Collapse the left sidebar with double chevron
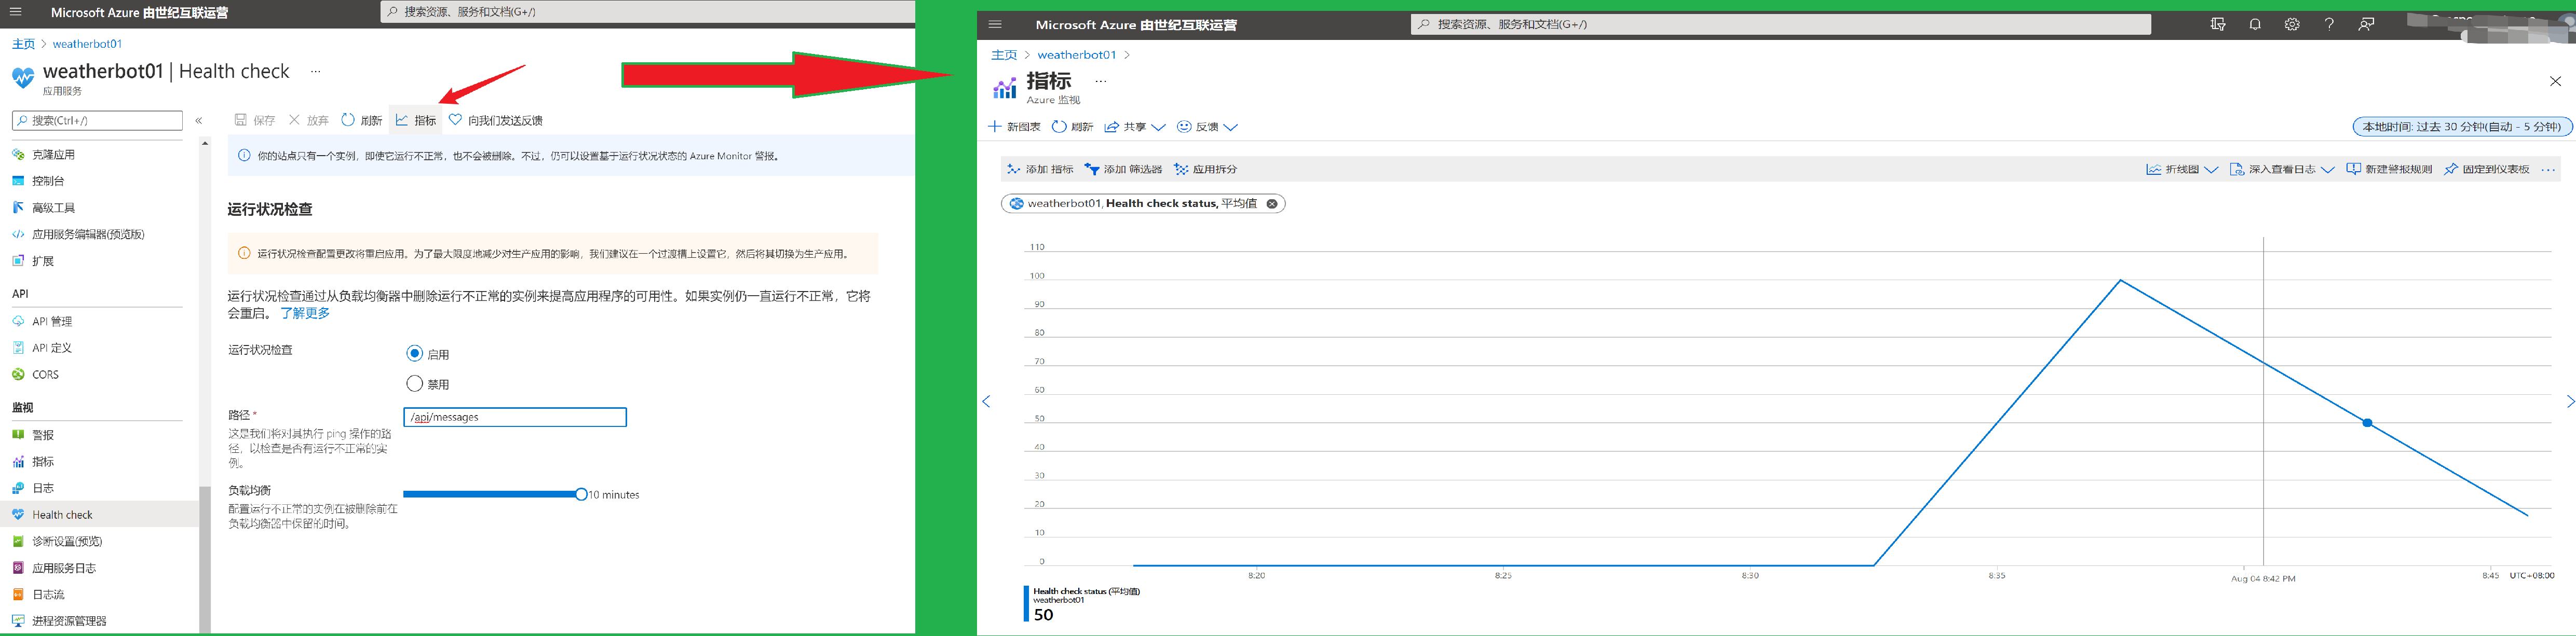The height and width of the screenshot is (636, 2576). click(199, 120)
